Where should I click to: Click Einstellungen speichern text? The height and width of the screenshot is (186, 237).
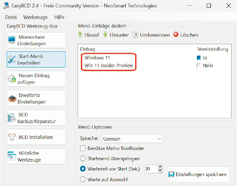[201, 175]
